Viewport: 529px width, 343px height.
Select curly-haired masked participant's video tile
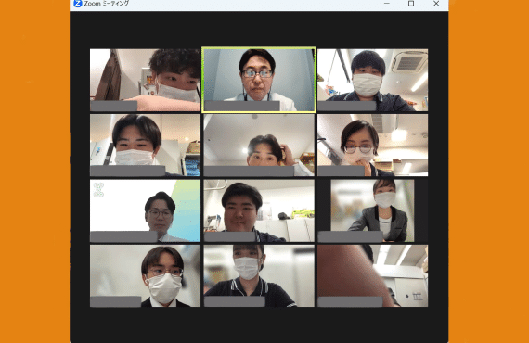tap(145, 80)
